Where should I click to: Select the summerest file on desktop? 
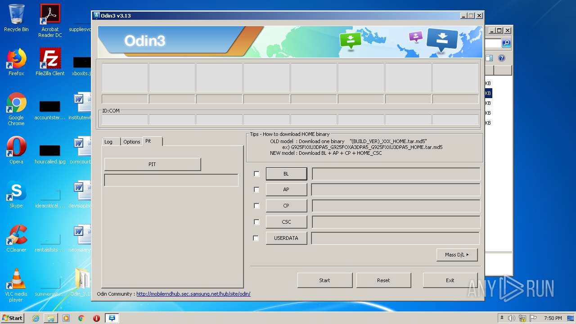pos(50,286)
